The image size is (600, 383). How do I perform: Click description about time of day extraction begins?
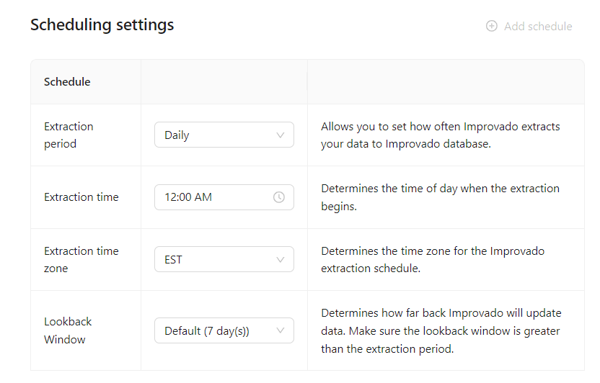(x=440, y=197)
